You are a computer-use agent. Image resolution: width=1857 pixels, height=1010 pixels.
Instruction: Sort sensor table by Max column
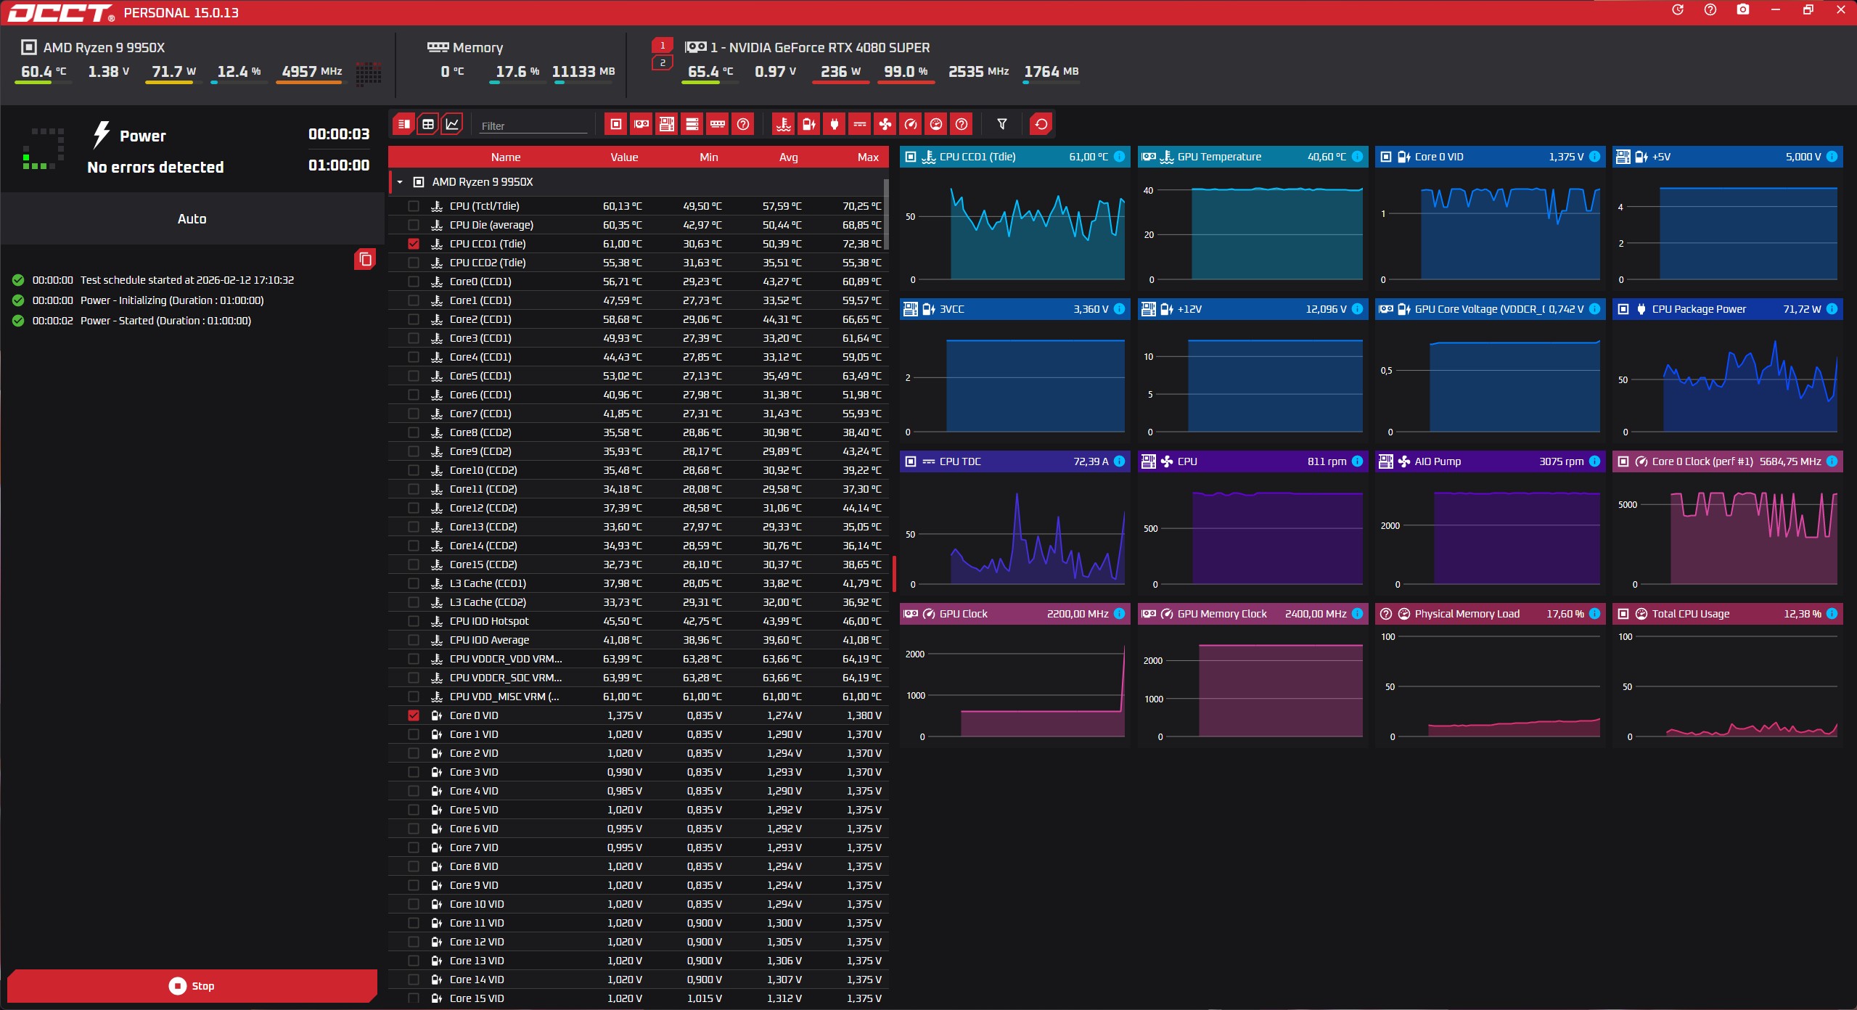pyautogui.click(x=867, y=157)
